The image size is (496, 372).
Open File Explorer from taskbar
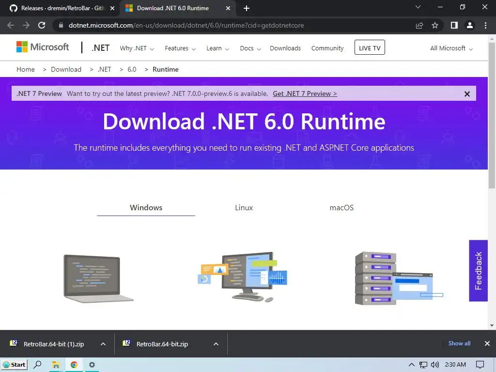point(56,365)
